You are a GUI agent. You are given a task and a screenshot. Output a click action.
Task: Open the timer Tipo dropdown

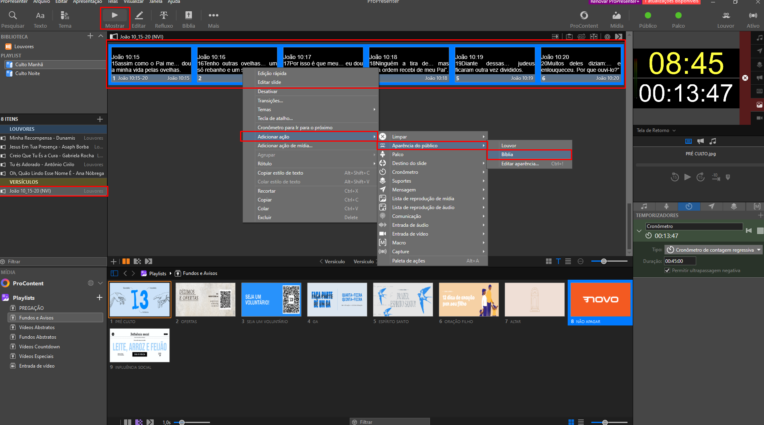point(713,250)
